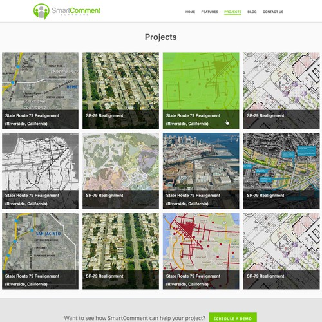This screenshot has height=322, width=322.
Task: Select the aerial neighborhood photo in top row
Action: pyautogui.click(x=120, y=91)
